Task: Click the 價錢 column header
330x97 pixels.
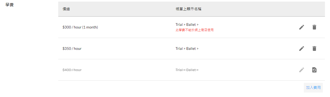Action: (66, 9)
